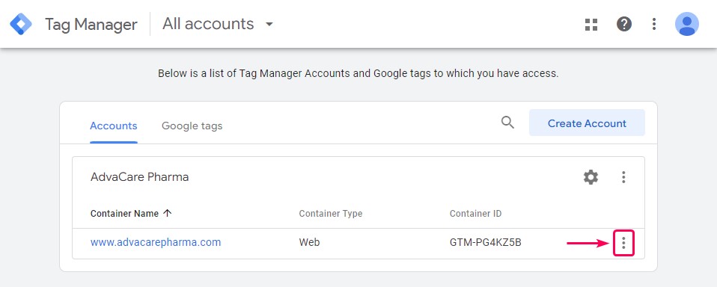Open the www.advacarepharma.com container link
Viewport: 717px width, 287px height.
(156, 242)
